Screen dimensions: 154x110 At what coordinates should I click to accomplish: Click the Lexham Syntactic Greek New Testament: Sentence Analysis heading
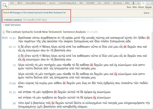click(x=46, y=32)
